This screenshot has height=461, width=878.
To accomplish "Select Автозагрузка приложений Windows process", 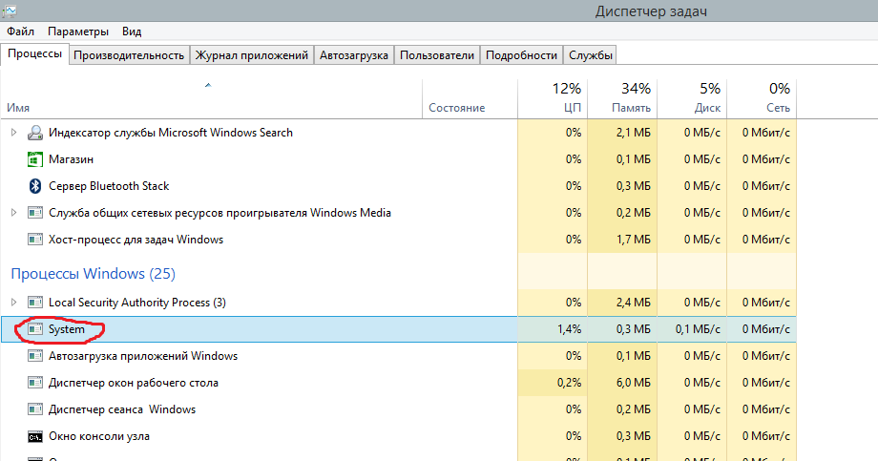I will pyautogui.click(x=143, y=356).
